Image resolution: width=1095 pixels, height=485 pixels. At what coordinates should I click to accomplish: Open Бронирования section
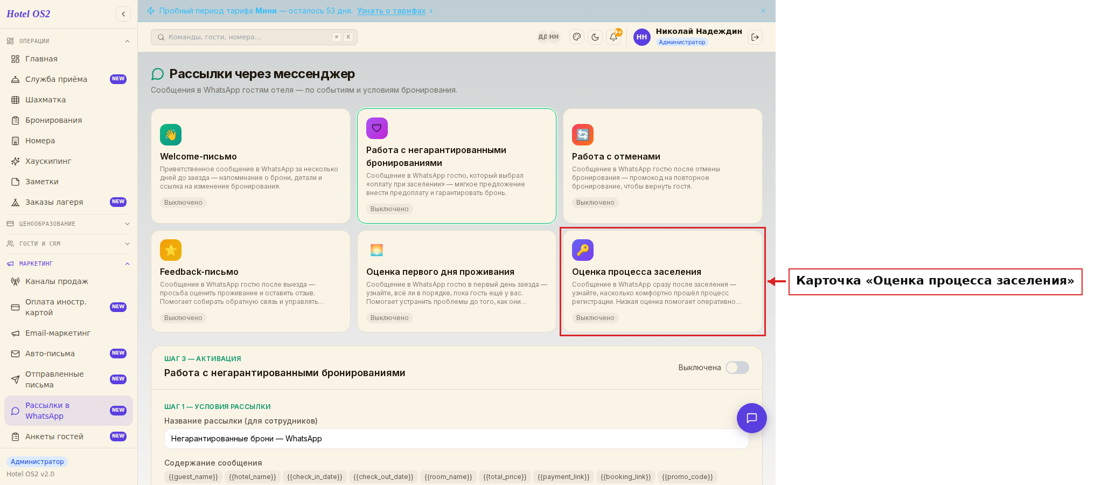coord(68,120)
